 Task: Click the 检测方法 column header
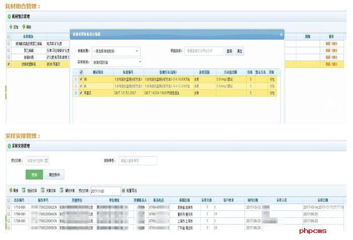(x=166, y=72)
